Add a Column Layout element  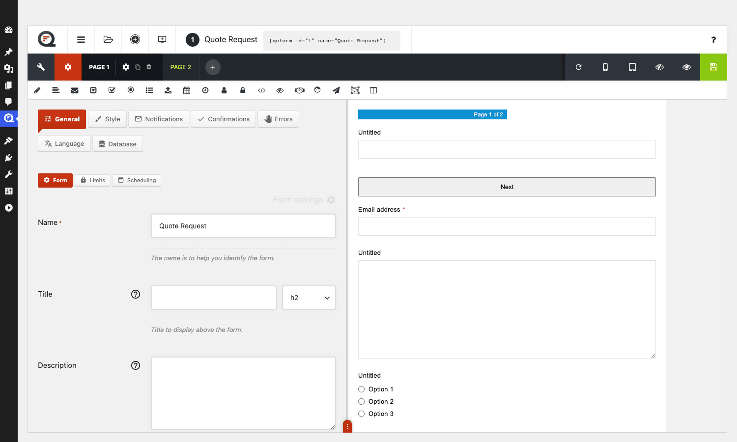tap(373, 90)
